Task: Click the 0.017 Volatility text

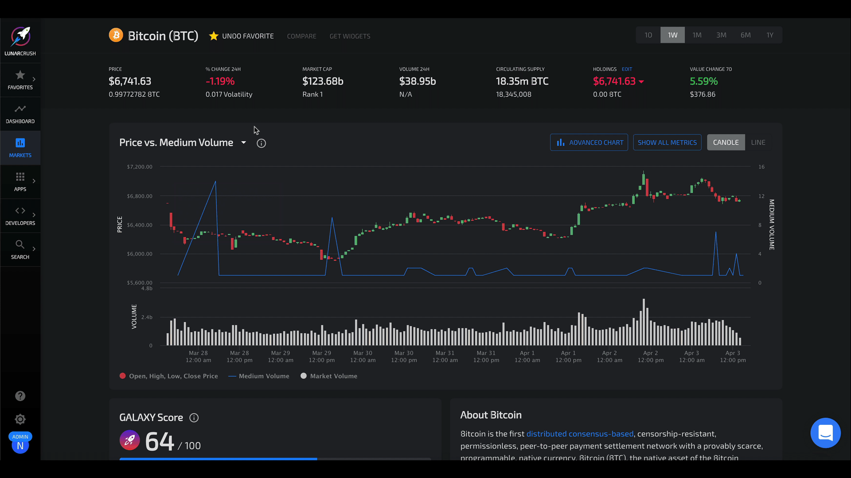Action: (229, 94)
